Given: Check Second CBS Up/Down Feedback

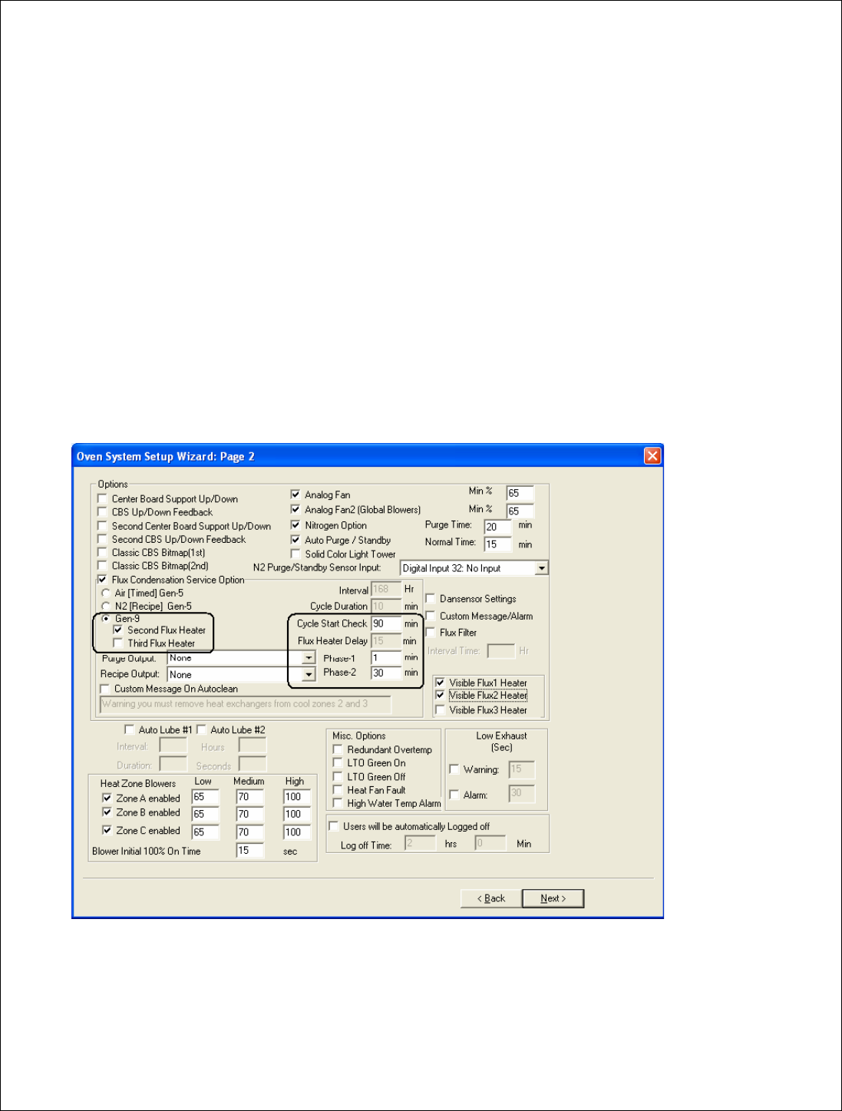Looking at the screenshot, I should coord(102,539).
